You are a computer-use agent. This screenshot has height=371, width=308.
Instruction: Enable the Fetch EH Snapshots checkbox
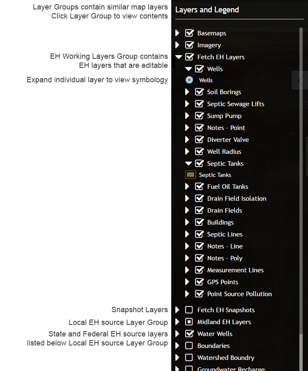(x=189, y=310)
